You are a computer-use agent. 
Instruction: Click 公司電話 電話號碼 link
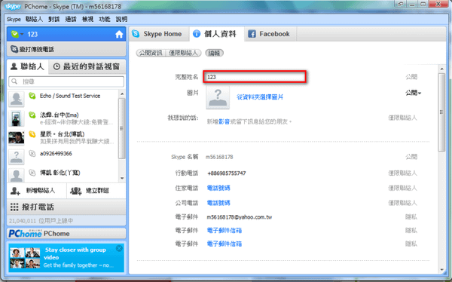click(x=218, y=203)
